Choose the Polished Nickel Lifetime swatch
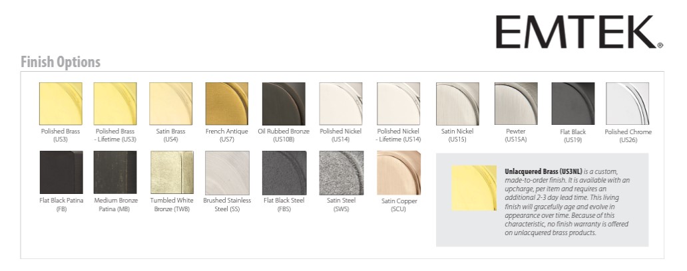Viewport: 687px width, 271px height. coord(398,104)
